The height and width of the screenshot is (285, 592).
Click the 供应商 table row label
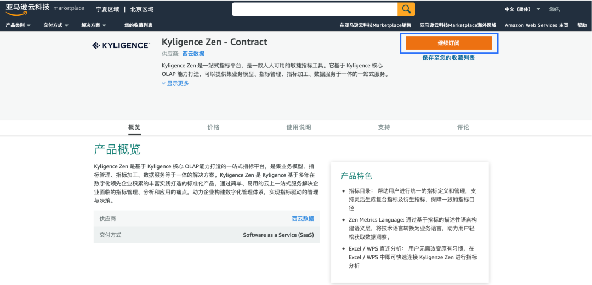point(107,219)
